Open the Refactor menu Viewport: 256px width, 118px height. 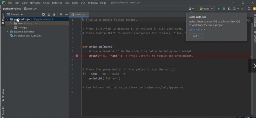pyautogui.click(x=57, y=3)
